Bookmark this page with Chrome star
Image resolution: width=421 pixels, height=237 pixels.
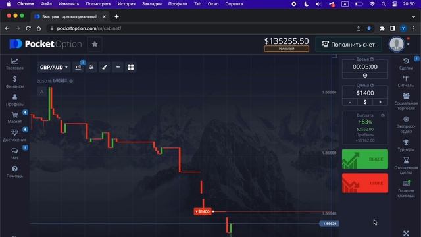tap(369, 28)
